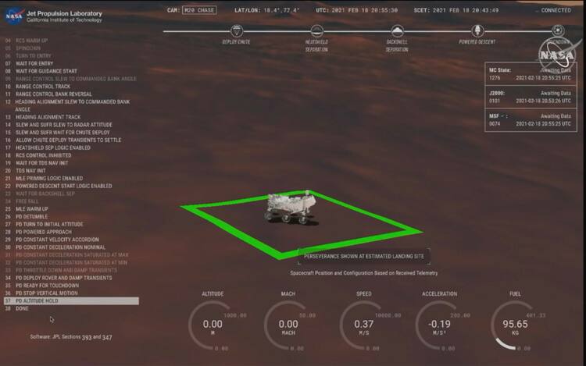Select the Deploy Chute milestone icon
Viewport: 586px width, 366px height.
[236, 30]
